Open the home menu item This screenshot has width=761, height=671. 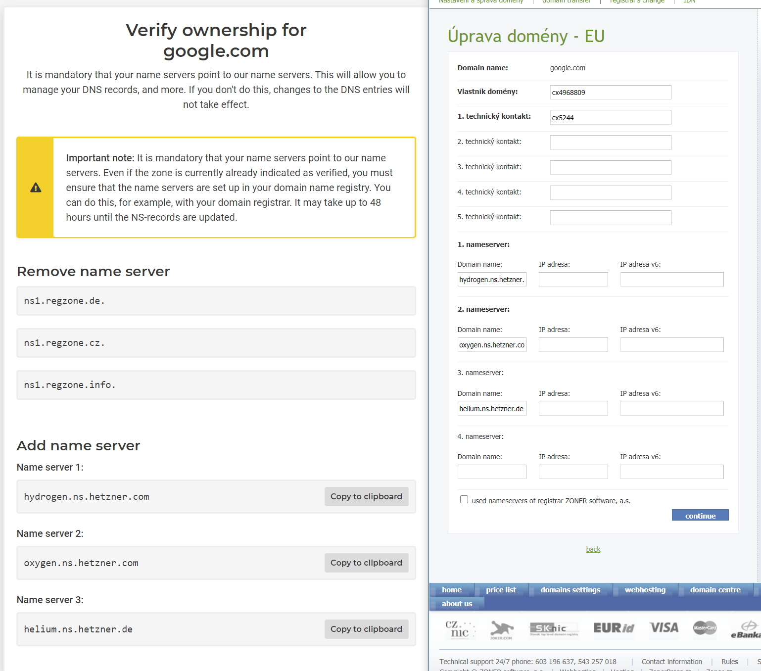coord(452,590)
